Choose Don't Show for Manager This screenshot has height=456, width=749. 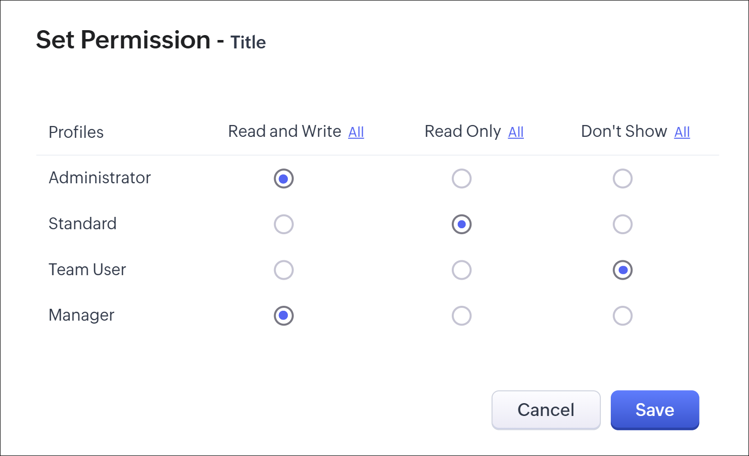(x=622, y=316)
